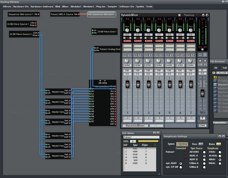Click the channel 1 volume fader
Viewport: 228px width, 178px height.
point(127,84)
